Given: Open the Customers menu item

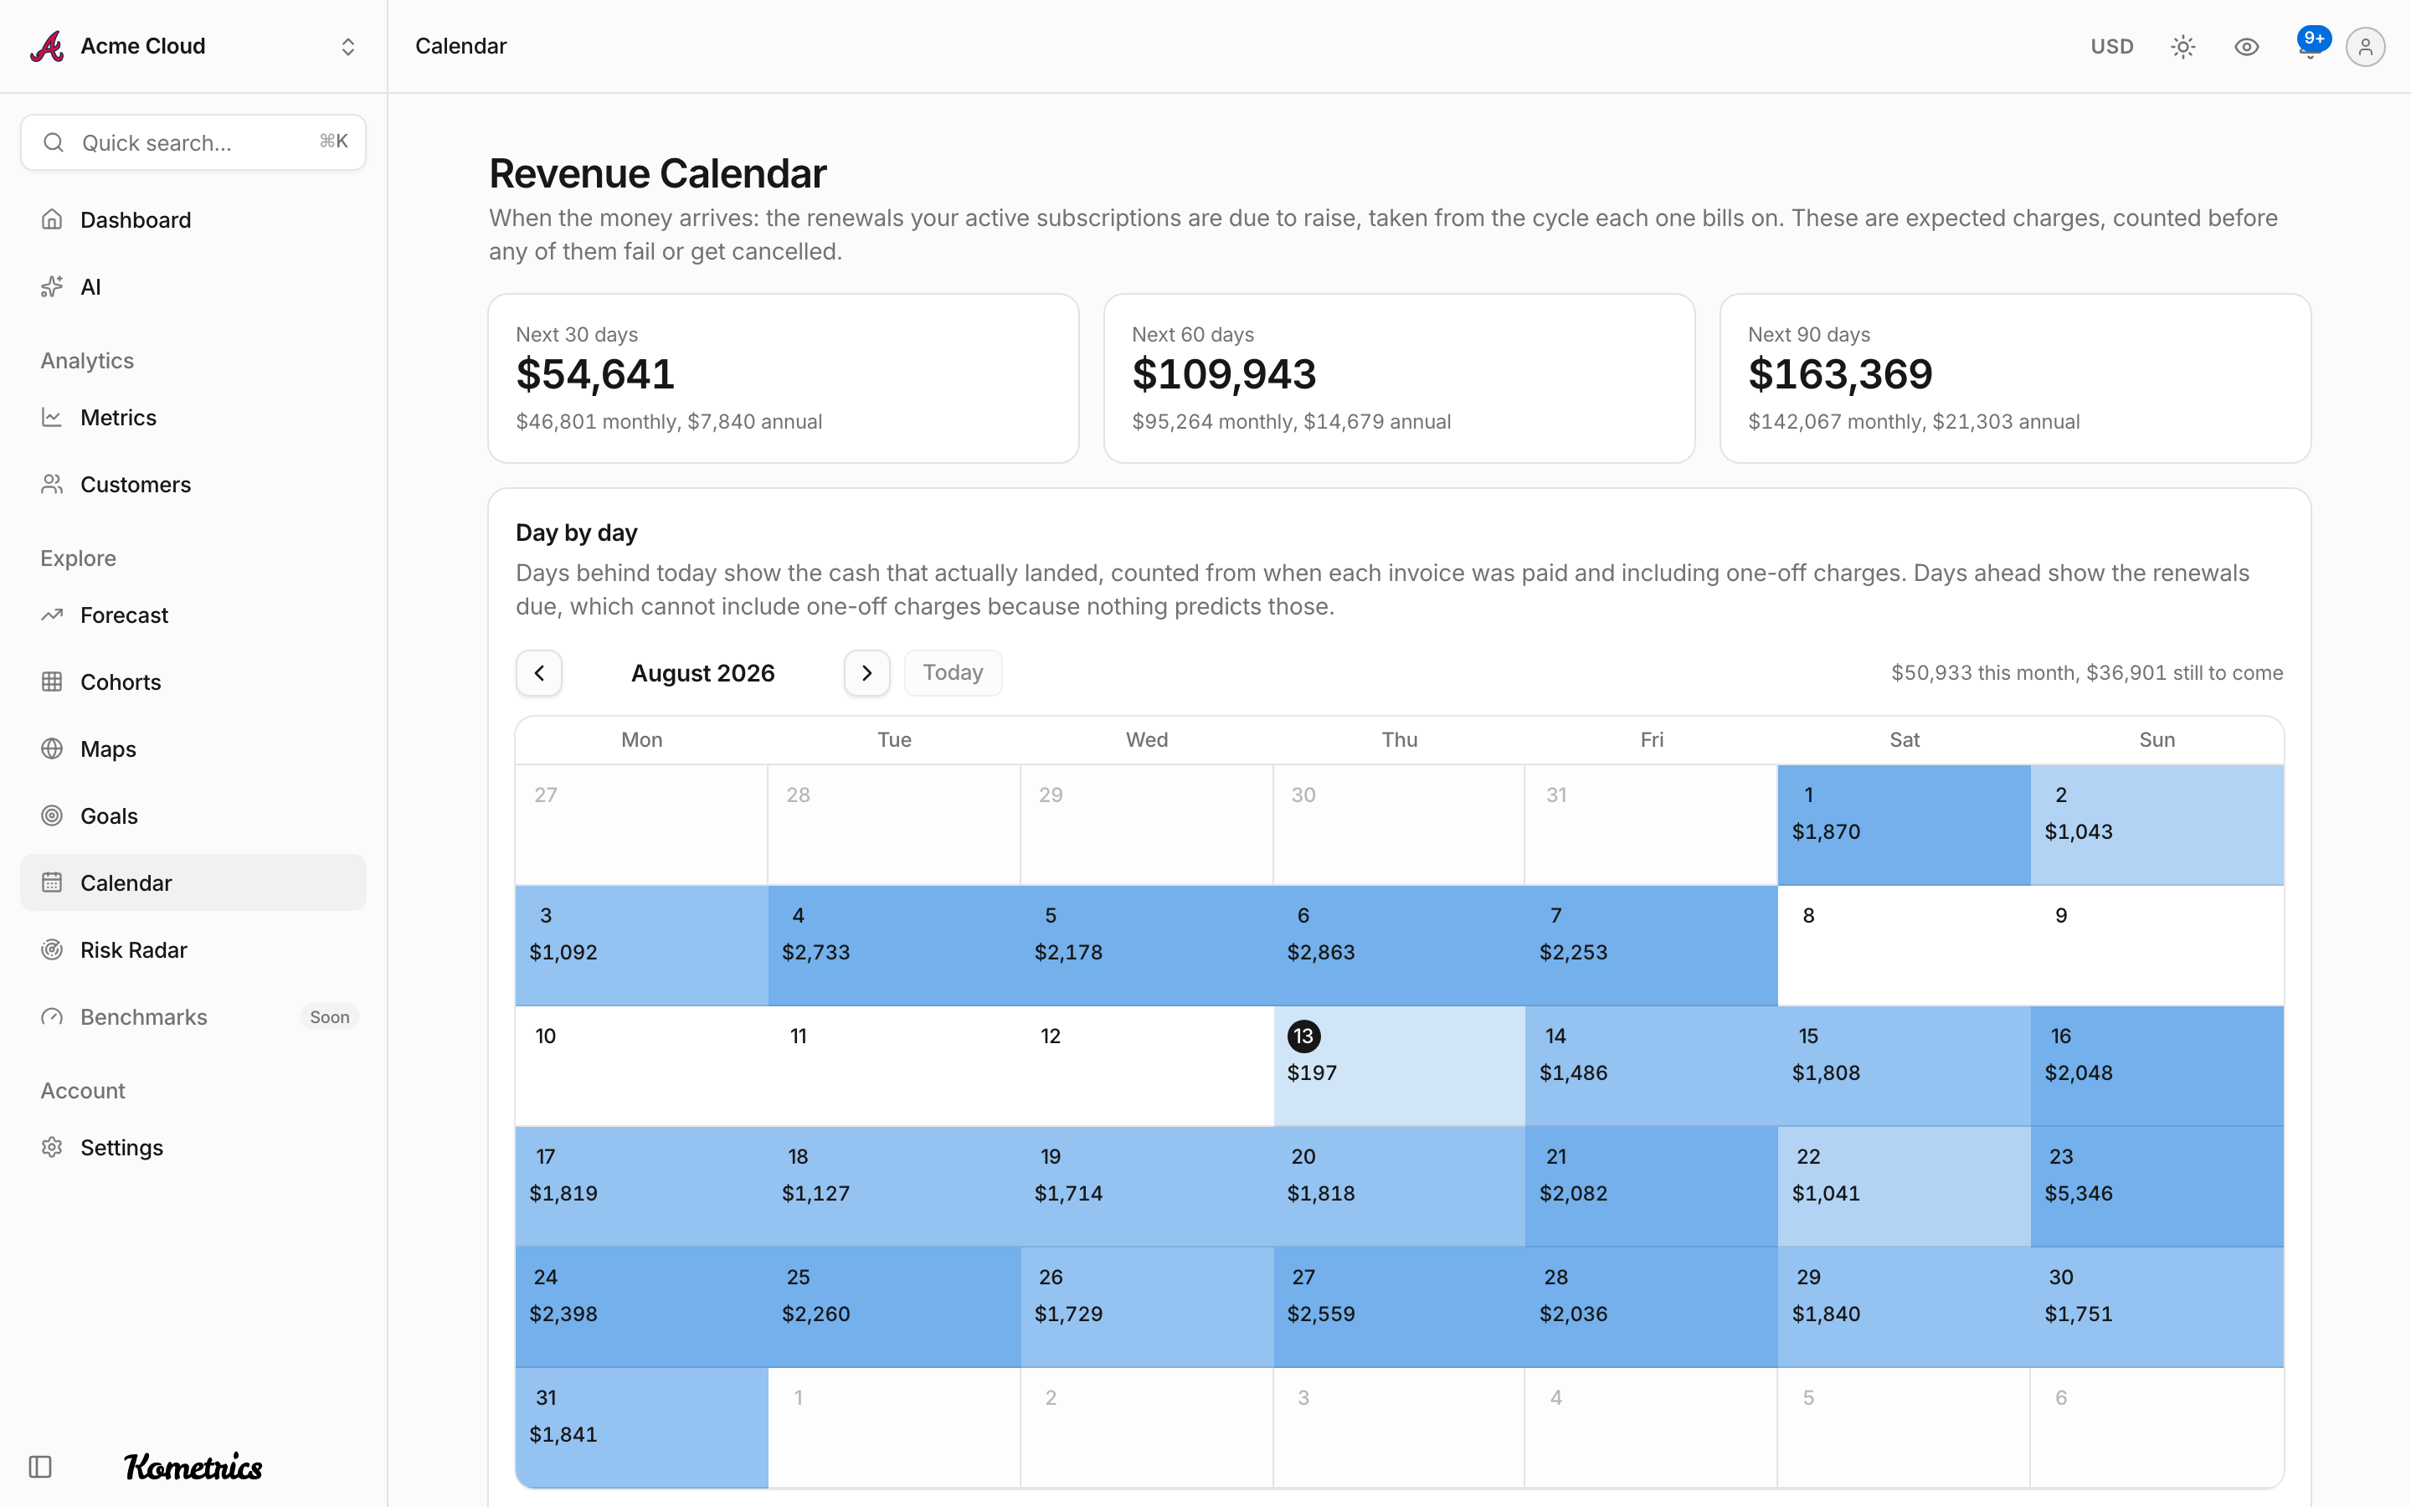Looking at the screenshot, I should point(193,485).
